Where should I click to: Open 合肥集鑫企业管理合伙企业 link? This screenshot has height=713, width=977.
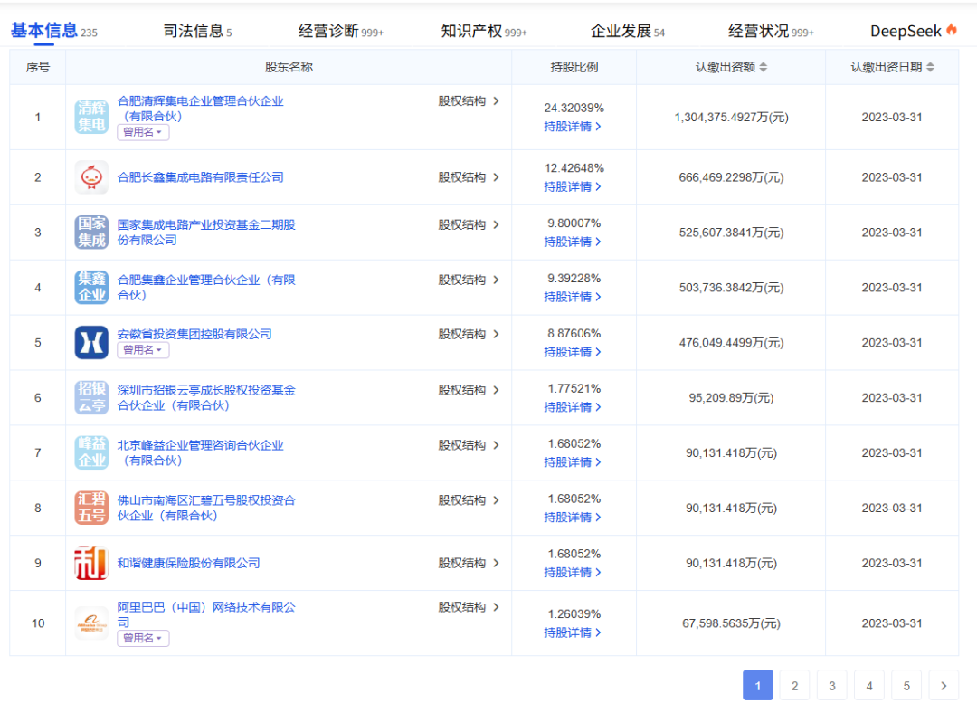206,288
